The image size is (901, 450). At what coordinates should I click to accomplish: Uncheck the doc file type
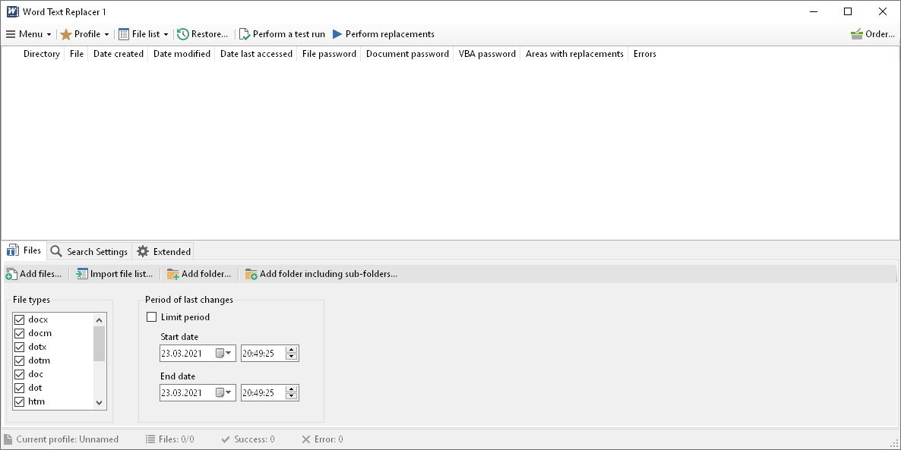19,374
